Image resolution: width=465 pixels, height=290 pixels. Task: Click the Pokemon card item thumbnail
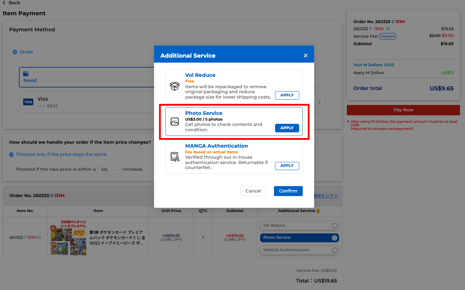[x=68, y=238]
